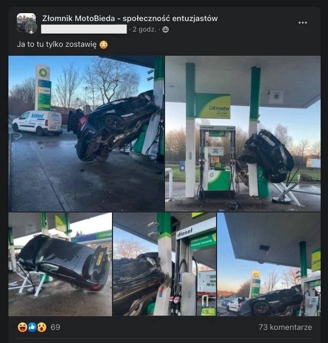The image size is (328, 343).
Task: Open photo of canopy and BP sign
Action: [x=269, y=264]
